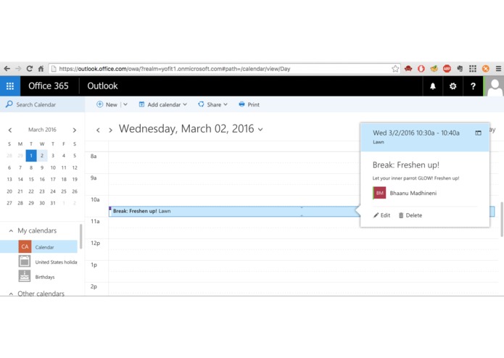Screen dimensions: 504x358
Task: Bookmark the page with the star icon
Action: (395, 69)
